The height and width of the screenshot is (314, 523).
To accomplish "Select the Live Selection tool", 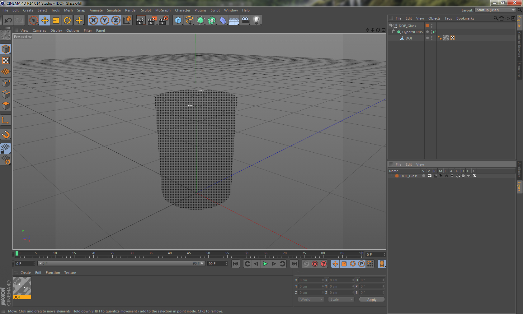I will 33,21.
